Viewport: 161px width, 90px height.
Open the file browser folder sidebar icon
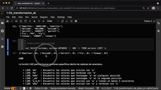(x=2, y=23)
